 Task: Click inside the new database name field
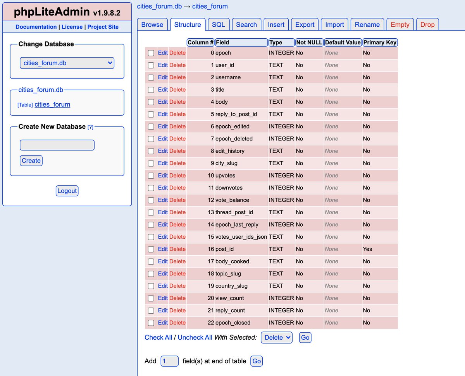(x=57, y=145)
